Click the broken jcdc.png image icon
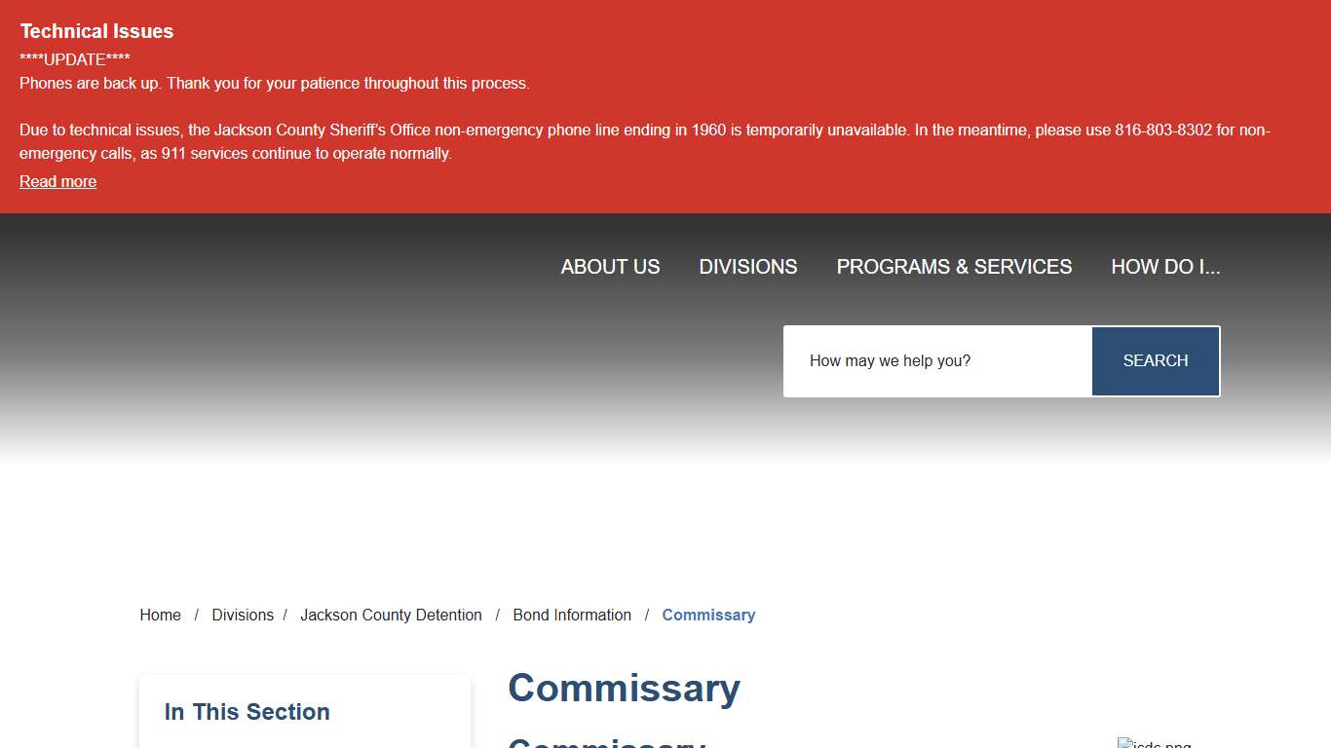This screenshot has width=1331, height=748. point(1154,742)
